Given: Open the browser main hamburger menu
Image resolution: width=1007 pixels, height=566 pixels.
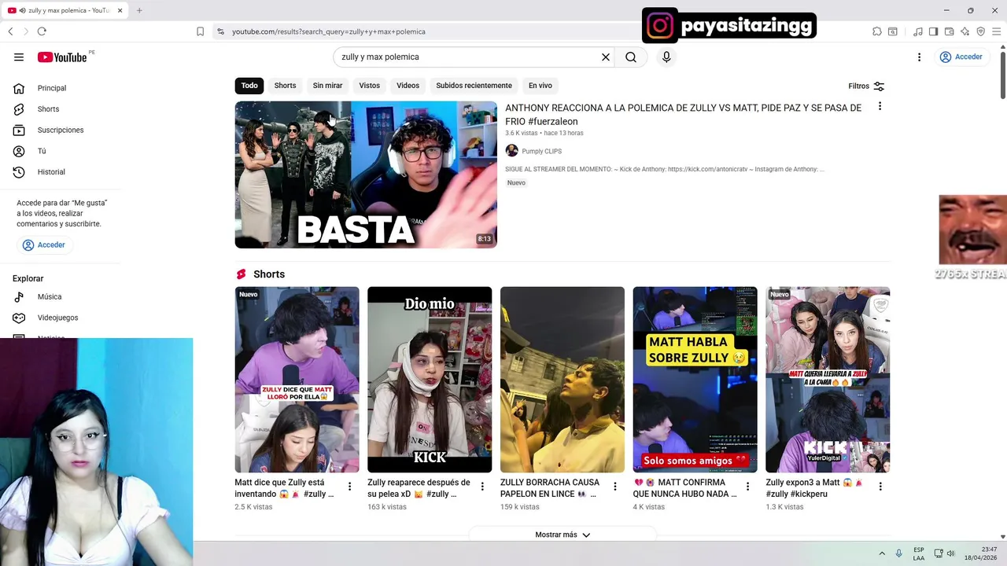Looking at the screenshot, I should (x=996, y=31).
